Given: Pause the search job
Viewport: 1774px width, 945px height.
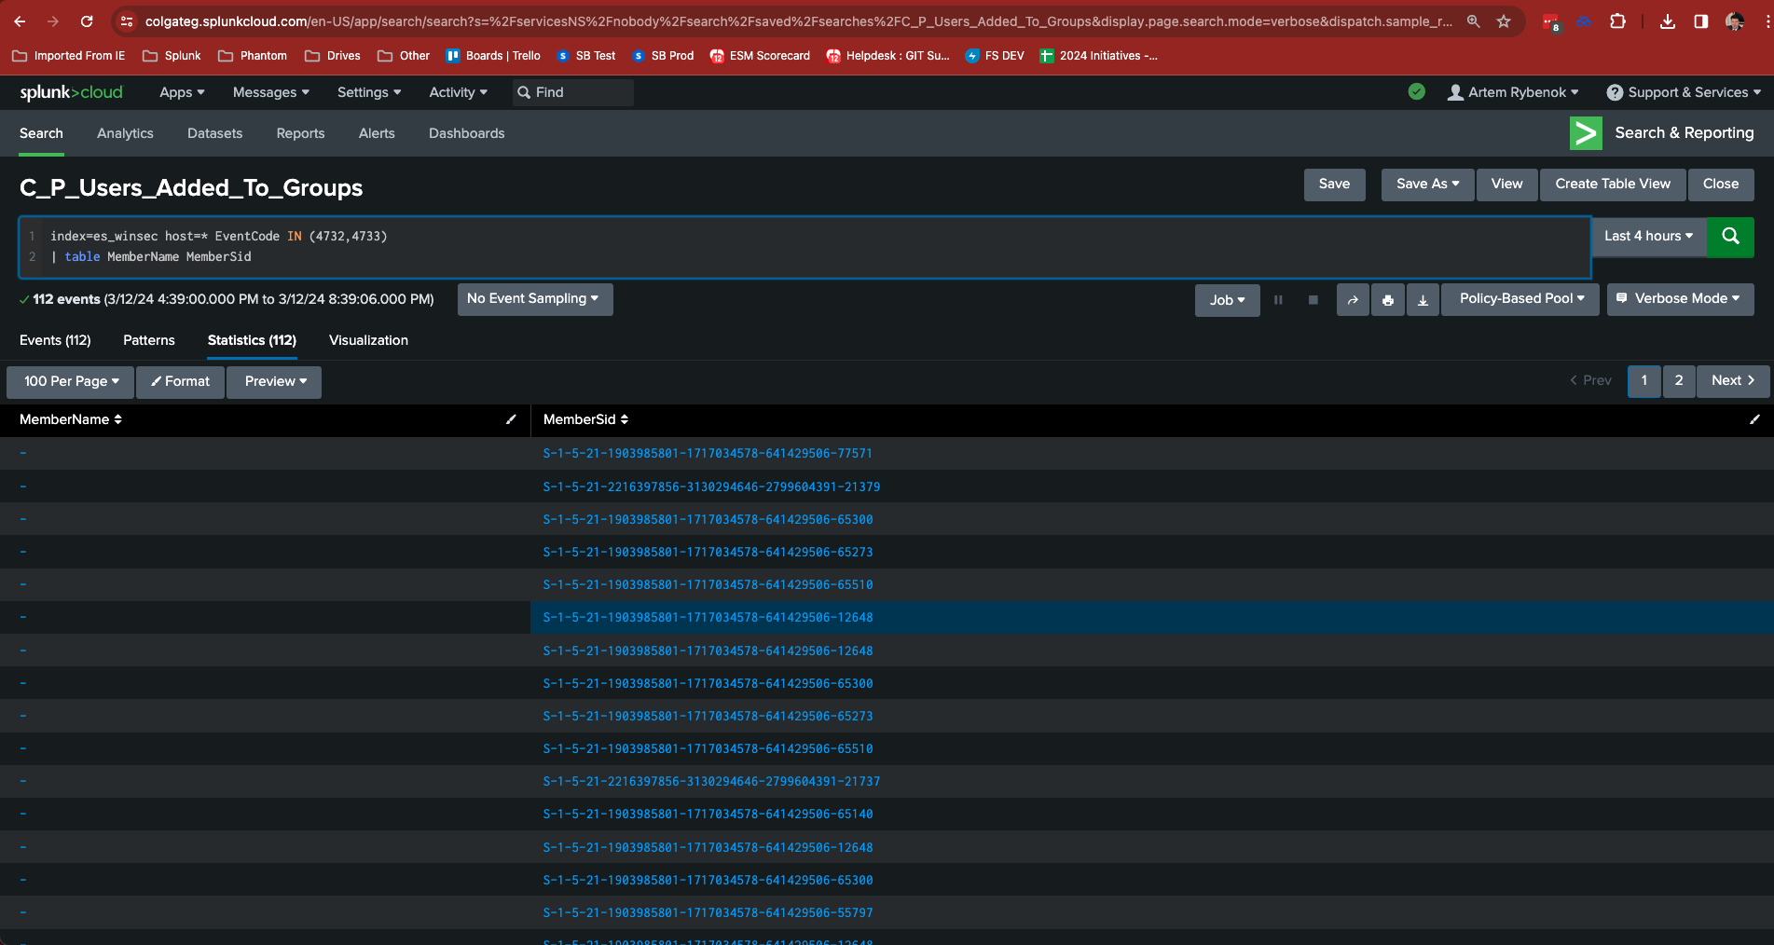Looking at the screenshot, I should [1278, 299].
